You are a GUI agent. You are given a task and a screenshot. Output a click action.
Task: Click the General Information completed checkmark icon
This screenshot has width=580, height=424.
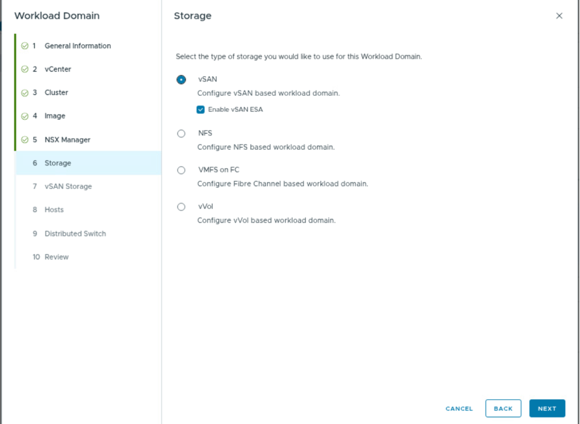coord(25,46)
